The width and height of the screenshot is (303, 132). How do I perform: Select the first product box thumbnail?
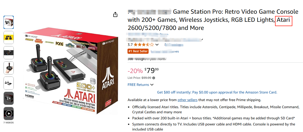(x=9, y=22)
